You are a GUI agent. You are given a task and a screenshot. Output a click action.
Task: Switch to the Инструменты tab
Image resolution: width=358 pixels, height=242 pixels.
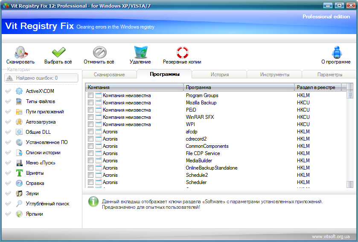pyautogui.click(x=274, y=75)
